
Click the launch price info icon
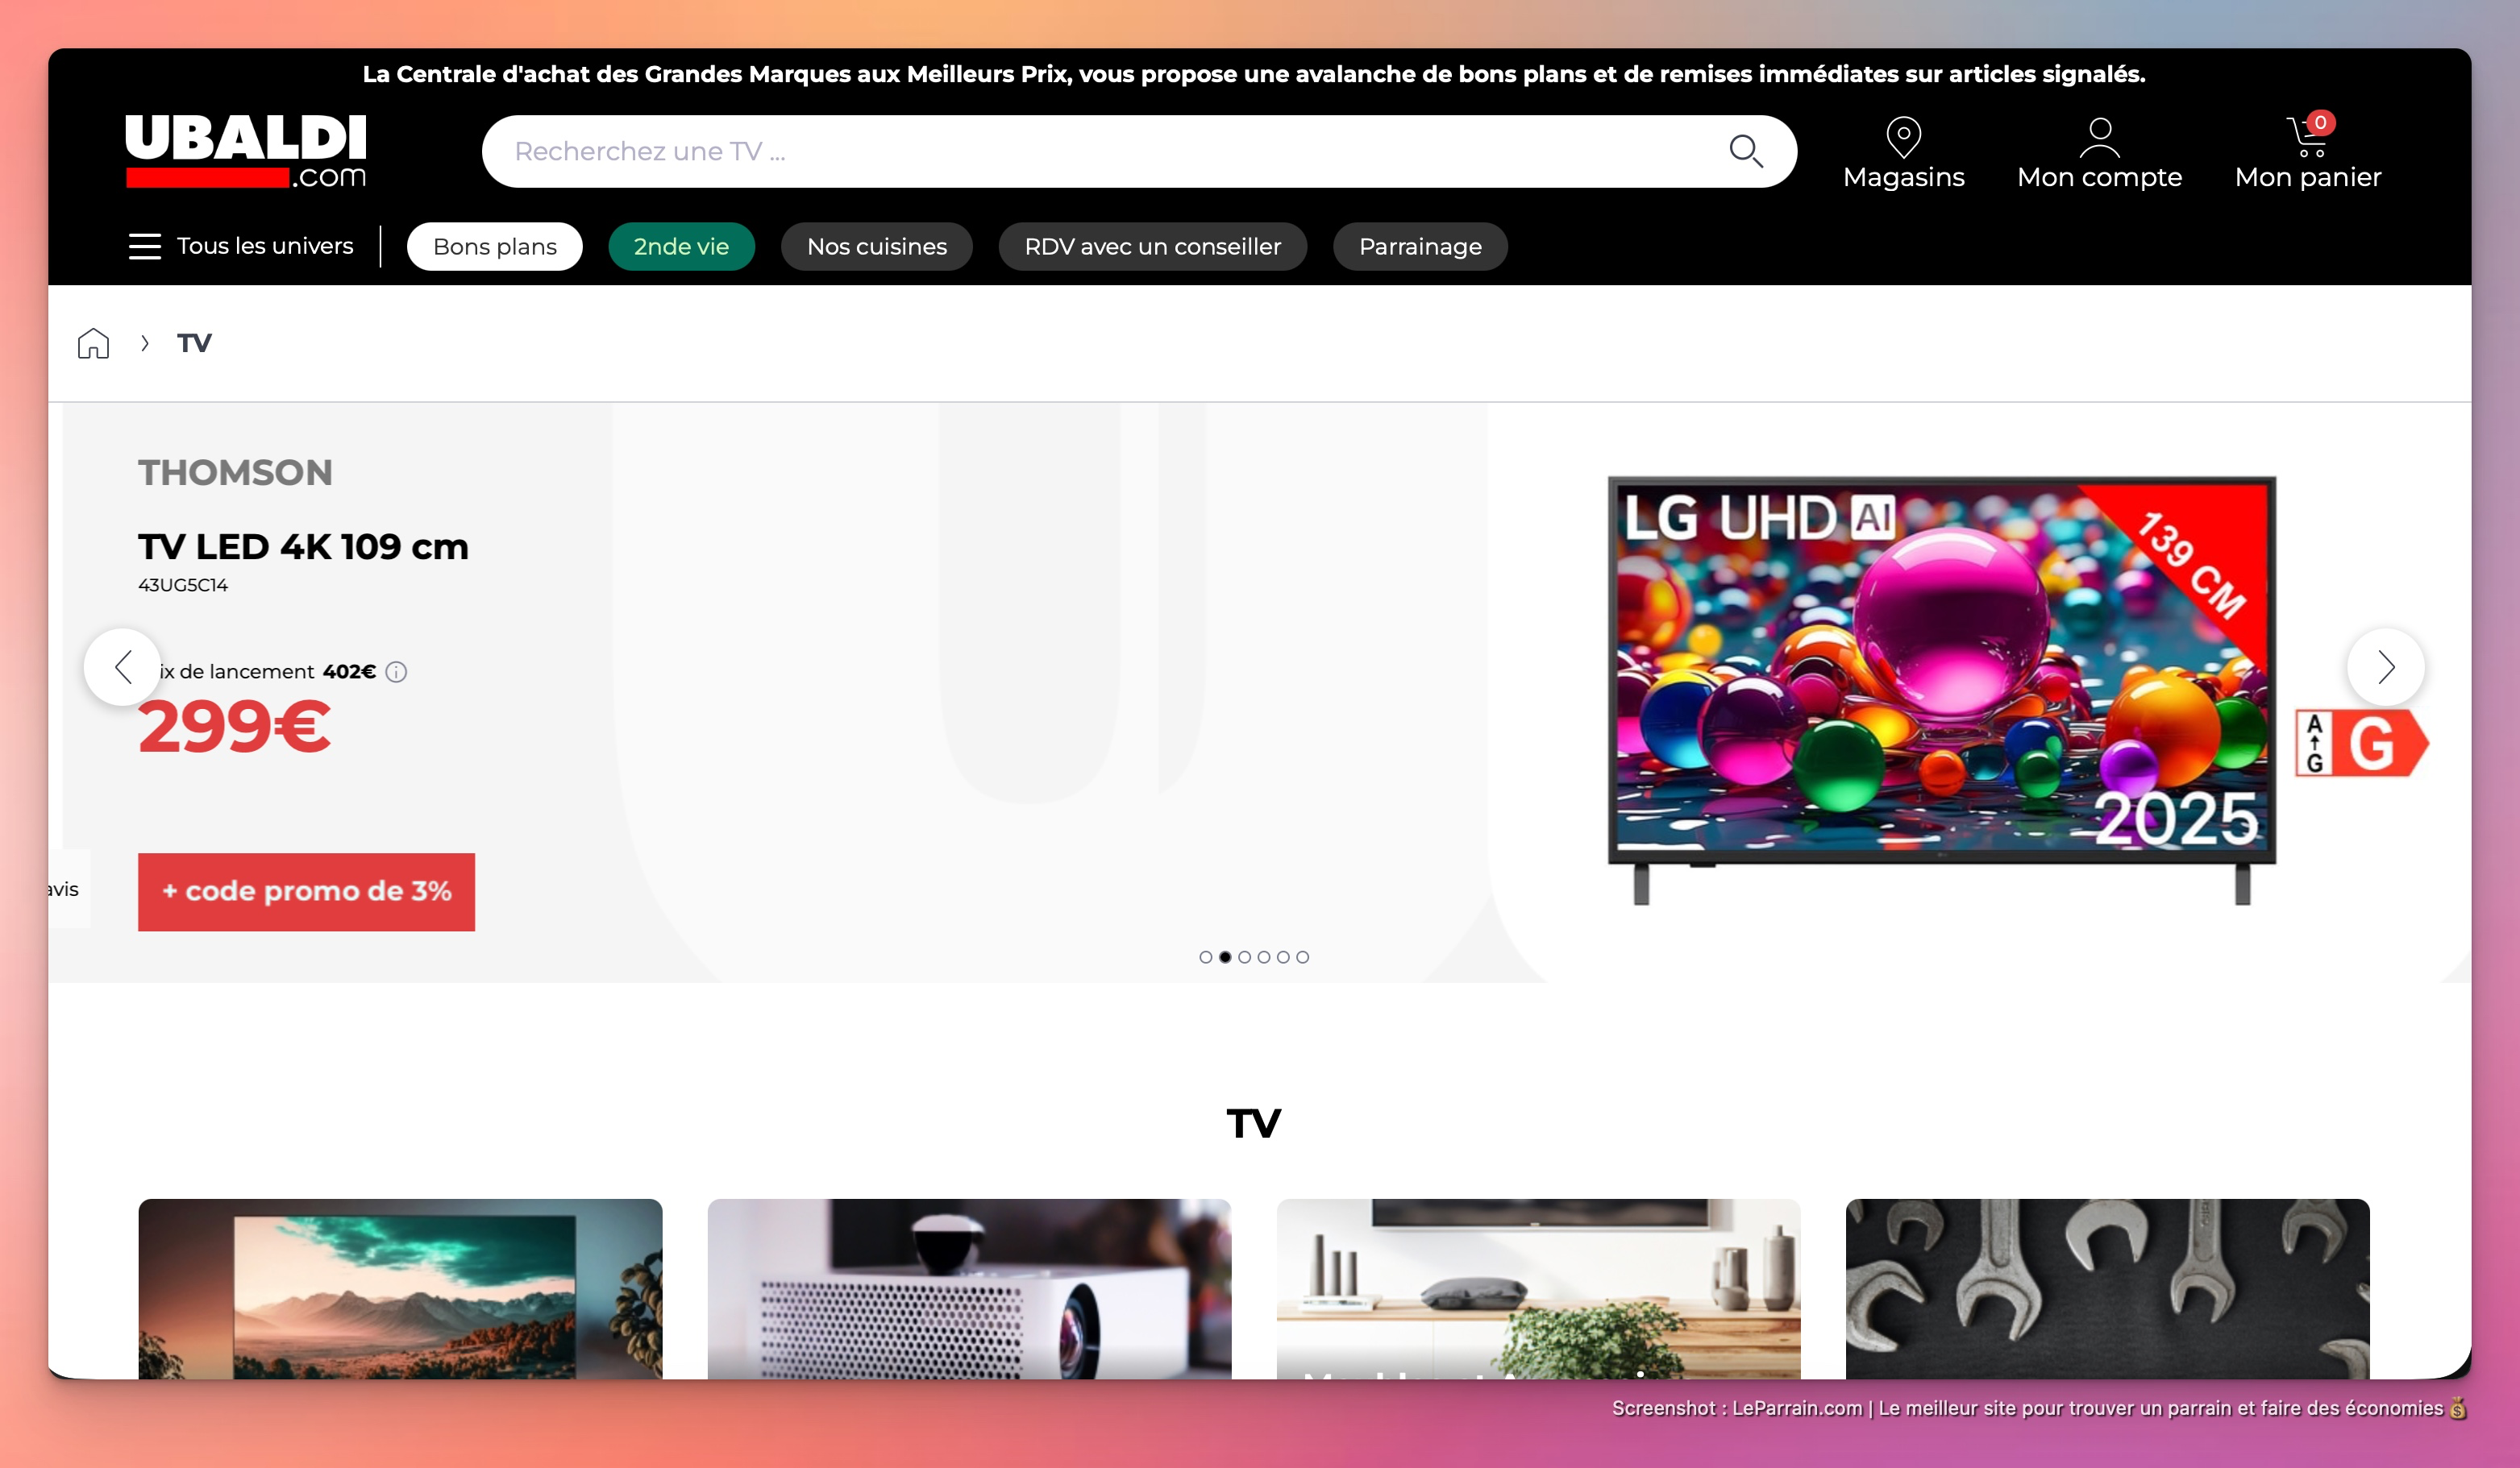point(396,671)
